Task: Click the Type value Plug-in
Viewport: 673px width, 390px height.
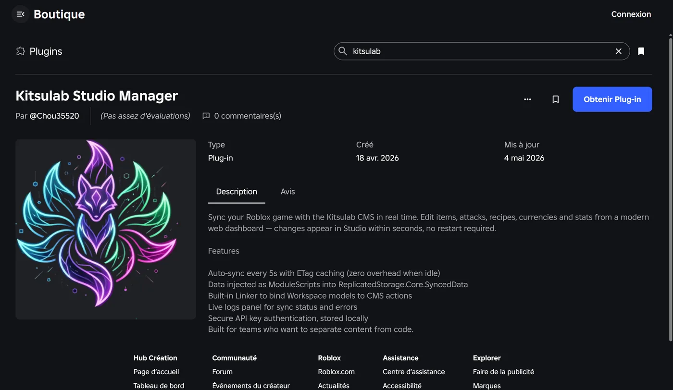Action: pos(220,158)
